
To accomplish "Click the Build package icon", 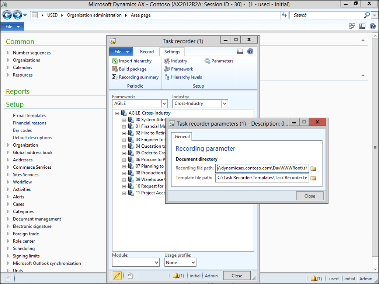I will coord(115,69).
